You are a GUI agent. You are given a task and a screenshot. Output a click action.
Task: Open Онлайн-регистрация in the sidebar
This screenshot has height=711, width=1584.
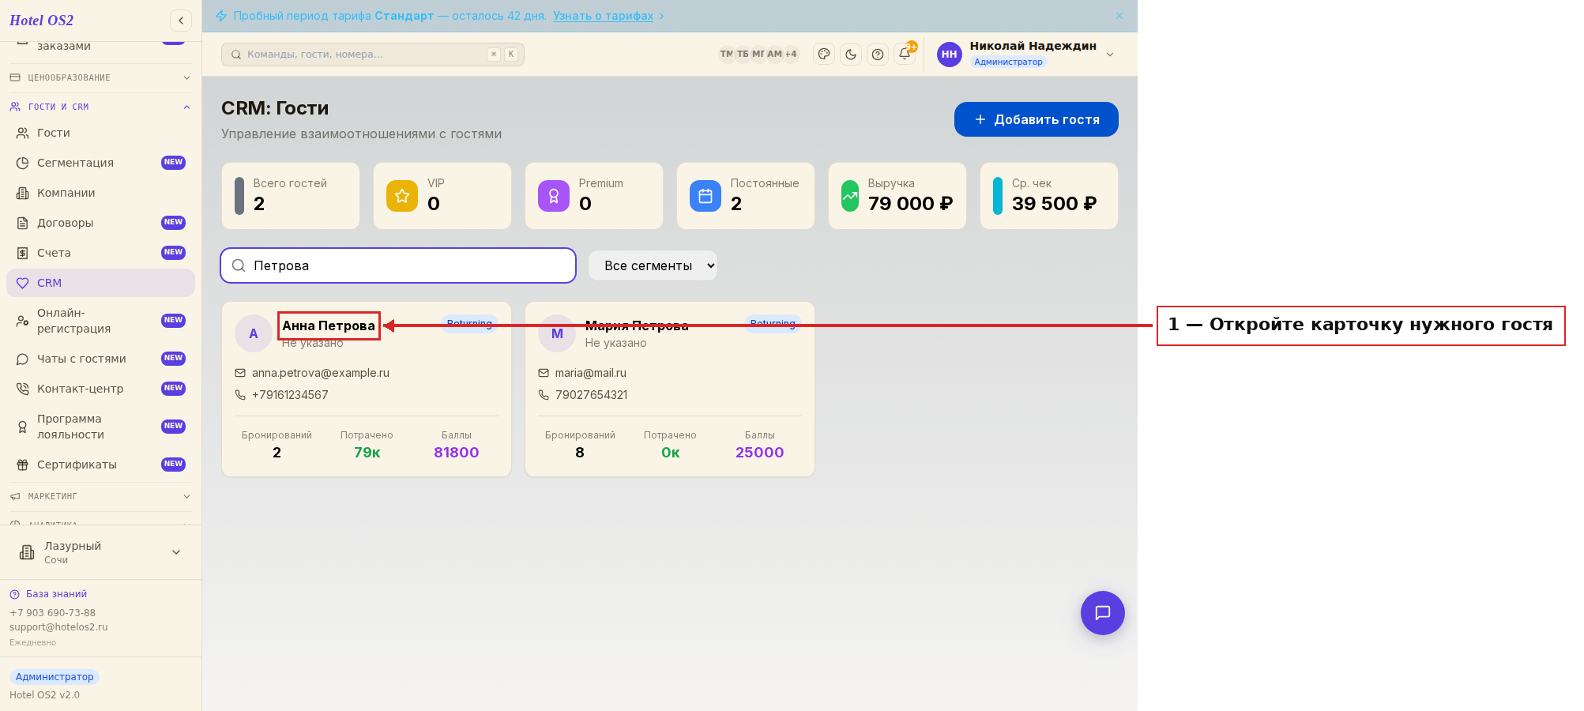point(100,321)
